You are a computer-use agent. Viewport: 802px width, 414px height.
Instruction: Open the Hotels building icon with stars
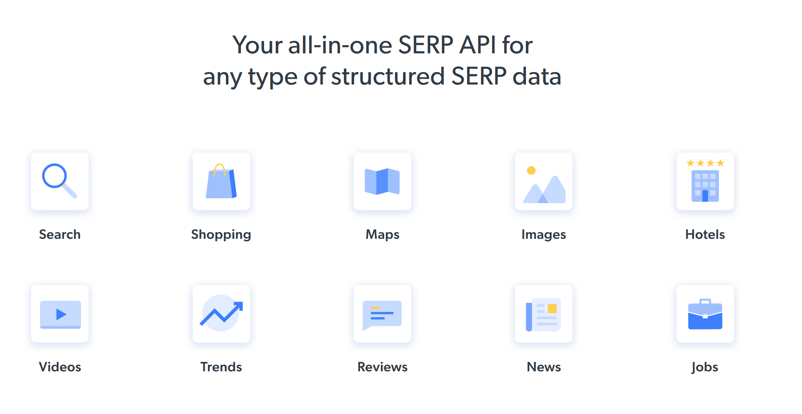point(705,181)
